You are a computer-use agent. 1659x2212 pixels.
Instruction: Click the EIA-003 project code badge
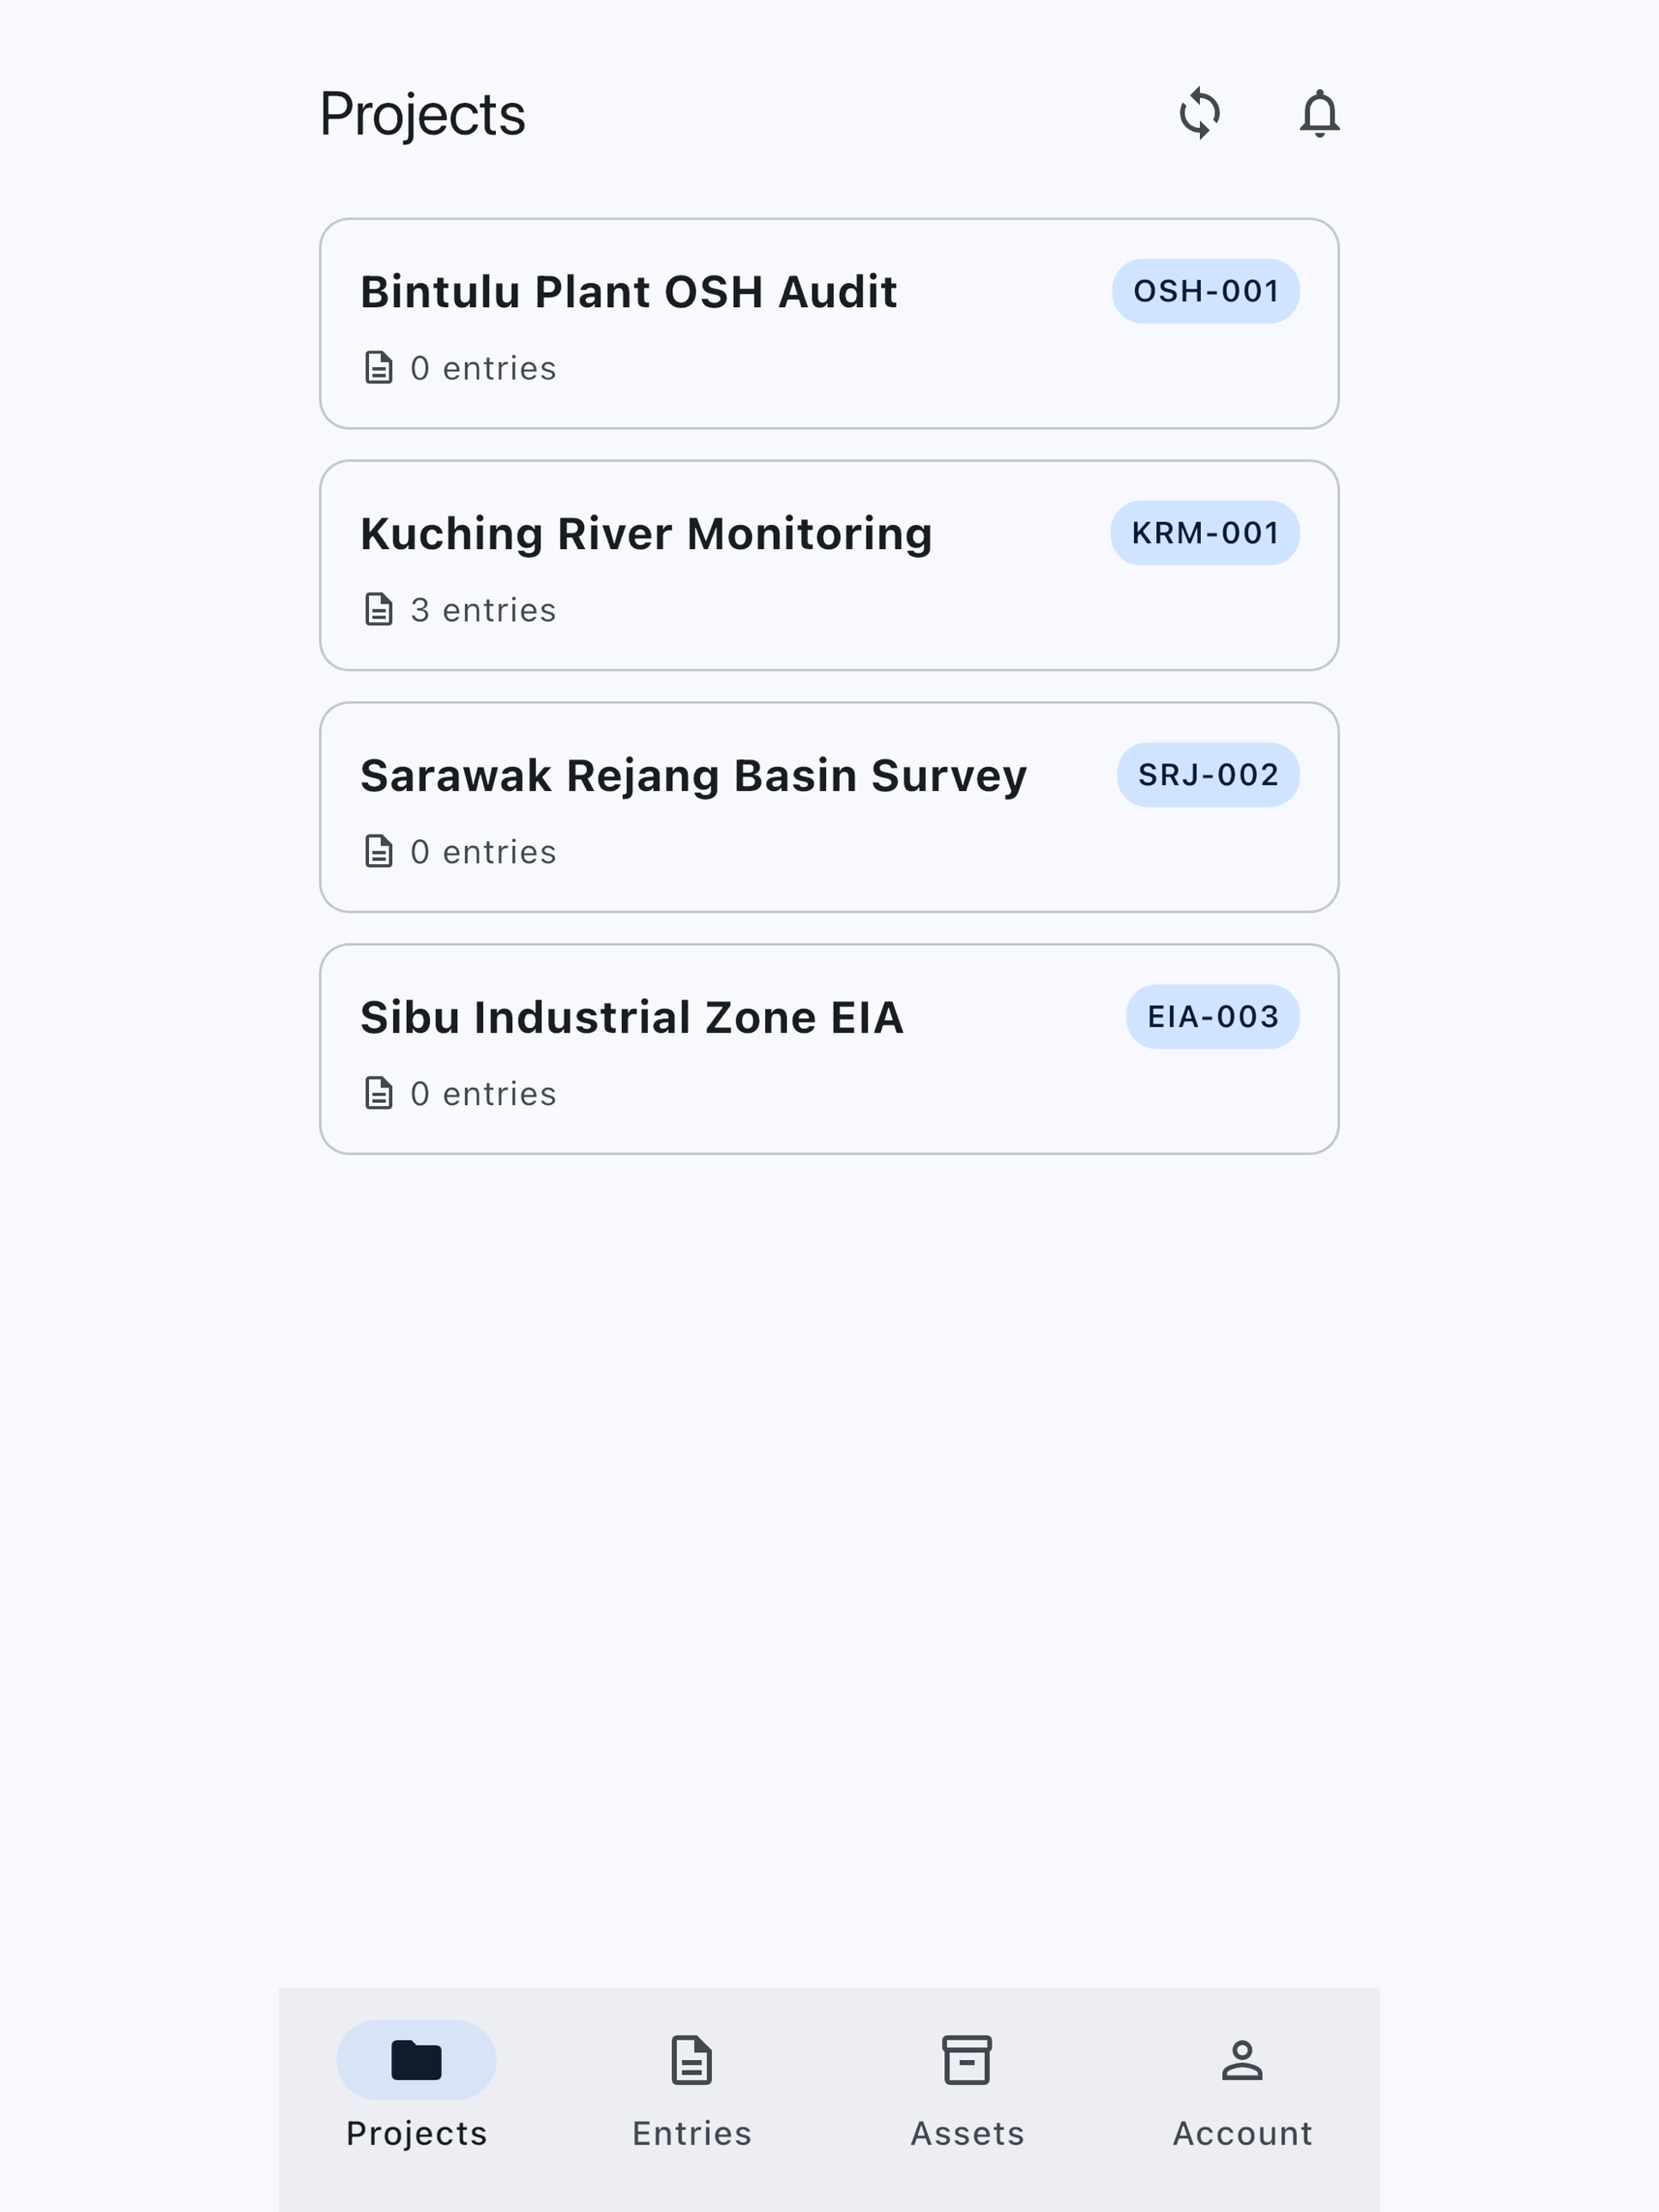click(x=1213, y=1017)
